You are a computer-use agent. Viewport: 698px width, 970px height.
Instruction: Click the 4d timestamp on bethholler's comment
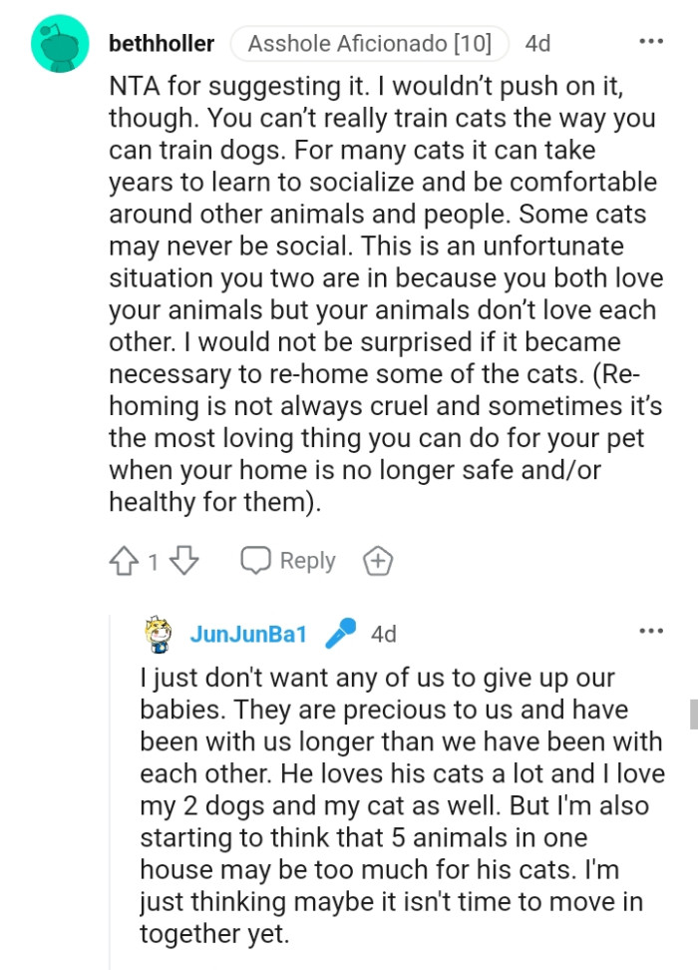click(537, 44)
